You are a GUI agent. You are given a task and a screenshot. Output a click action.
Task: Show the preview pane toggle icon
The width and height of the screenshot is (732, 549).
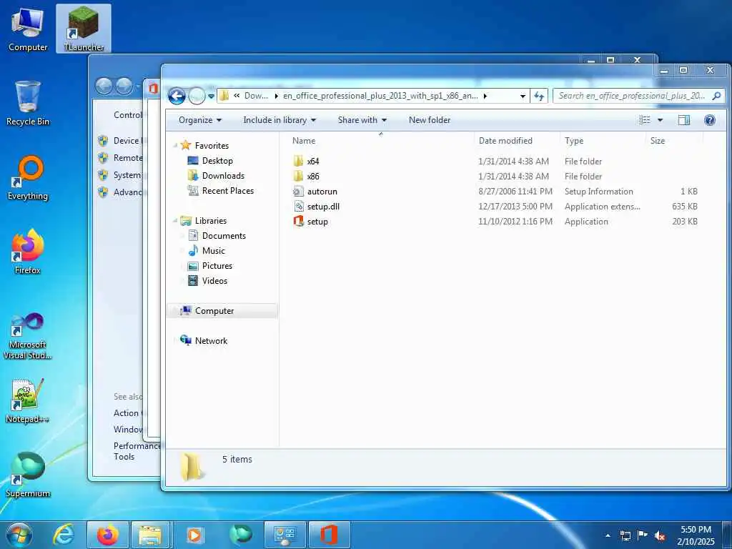[x=683, y=120]
